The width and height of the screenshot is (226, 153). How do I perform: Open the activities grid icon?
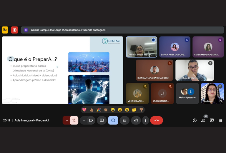(220, 120)
